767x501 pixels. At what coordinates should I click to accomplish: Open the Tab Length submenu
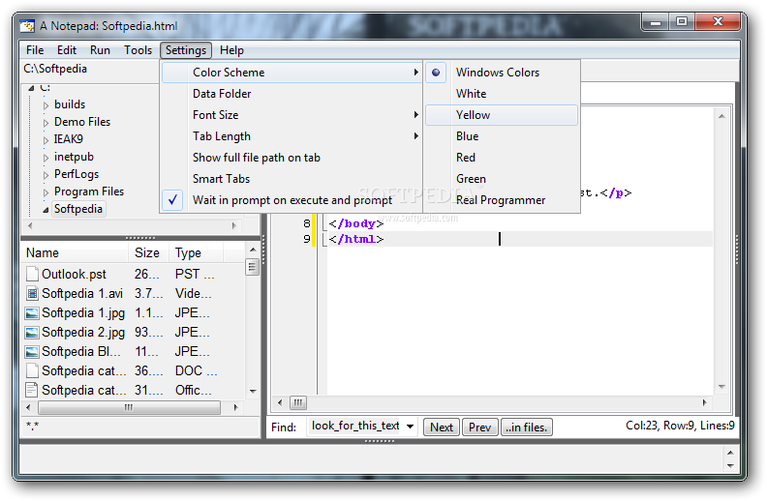tap(292, 136)
